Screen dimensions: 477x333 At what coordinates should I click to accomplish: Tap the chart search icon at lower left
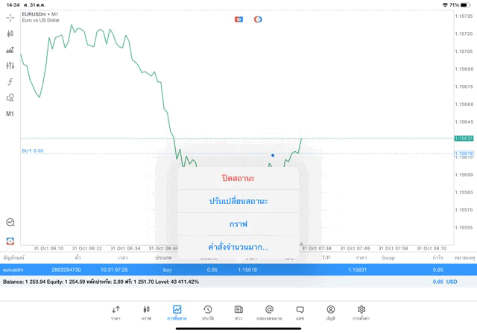[x=10, y=222]
